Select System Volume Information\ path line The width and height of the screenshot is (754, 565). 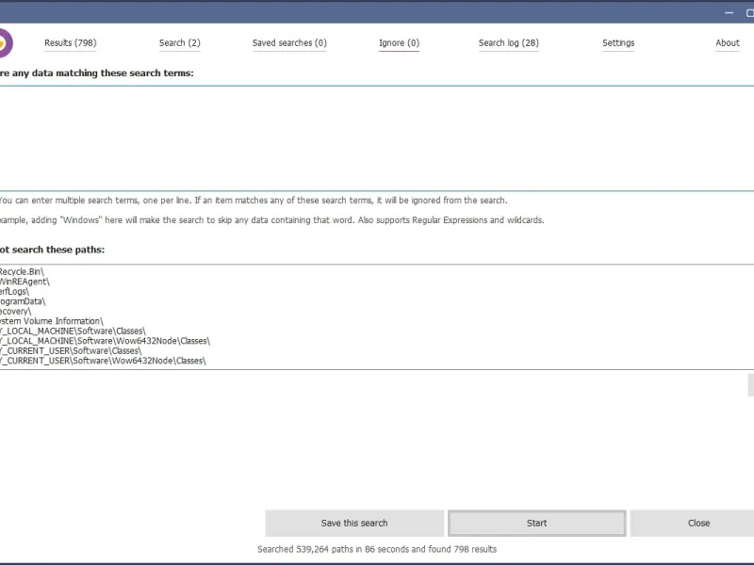tap(52, 321)
